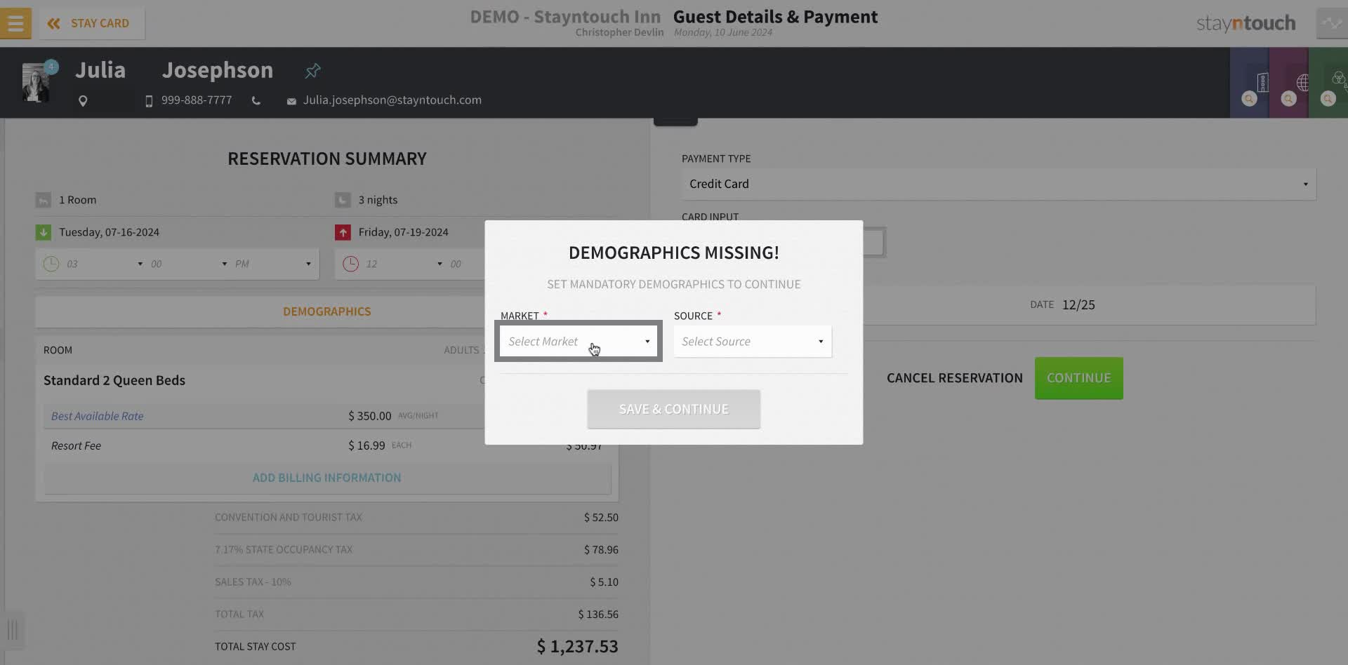Click the telephone handset icon
The width and height of the screenshot is (1348, 665).
[256, 101]
